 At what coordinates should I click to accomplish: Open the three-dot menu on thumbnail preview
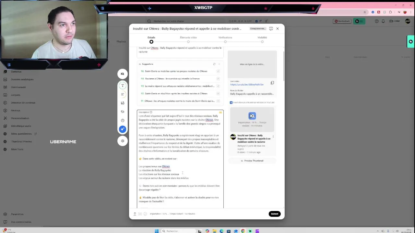(x=273, y=137)
